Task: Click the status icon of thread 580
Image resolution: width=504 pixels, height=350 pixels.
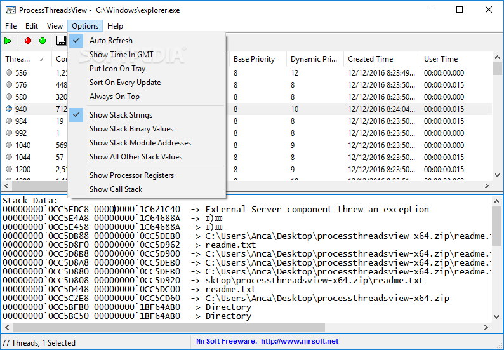Action: point(9,97)
